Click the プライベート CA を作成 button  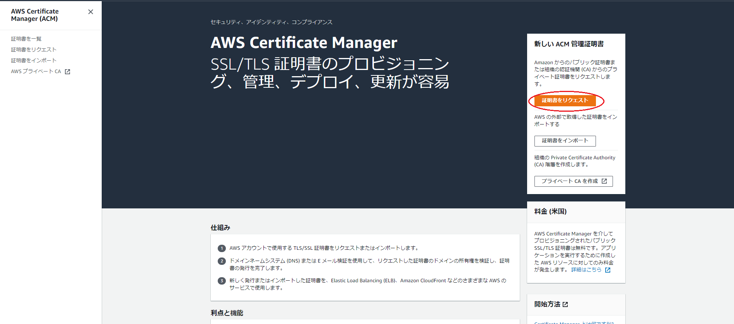574,181
